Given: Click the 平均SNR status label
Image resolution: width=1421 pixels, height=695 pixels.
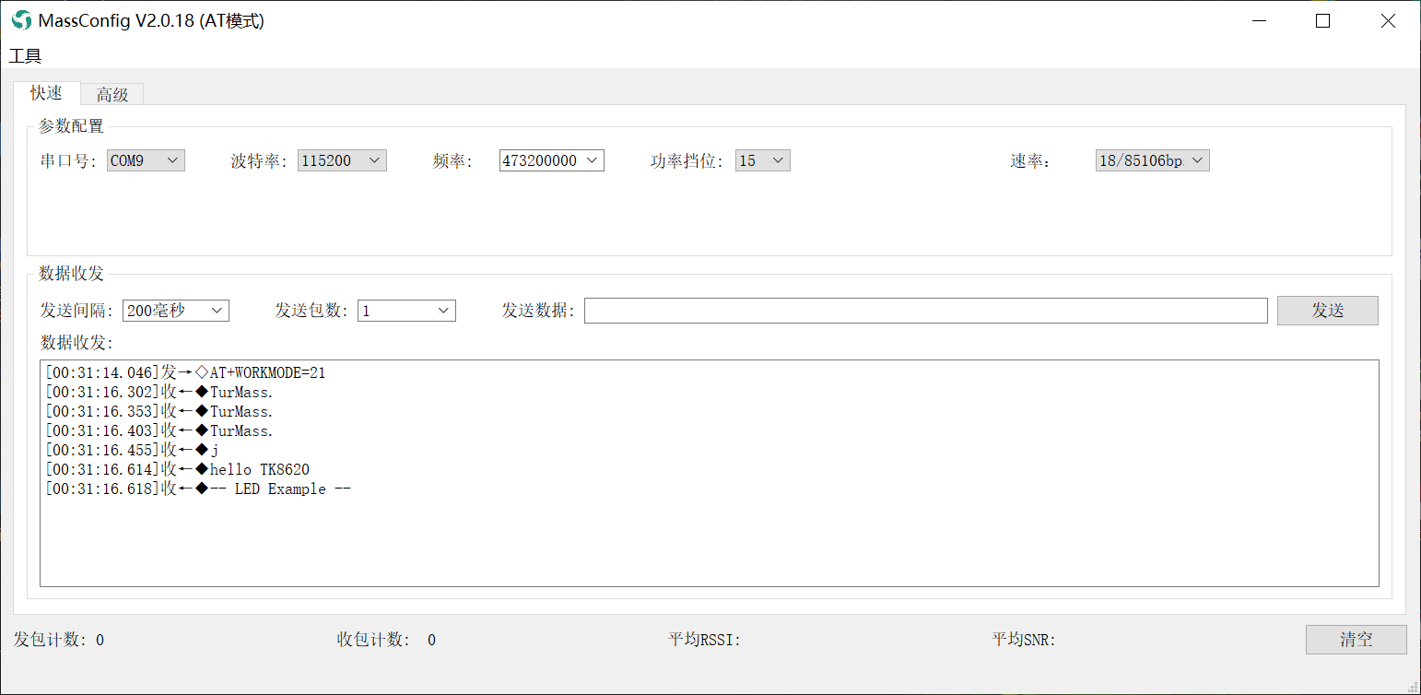Looking at the screenshot, I should click(1024, 640).
